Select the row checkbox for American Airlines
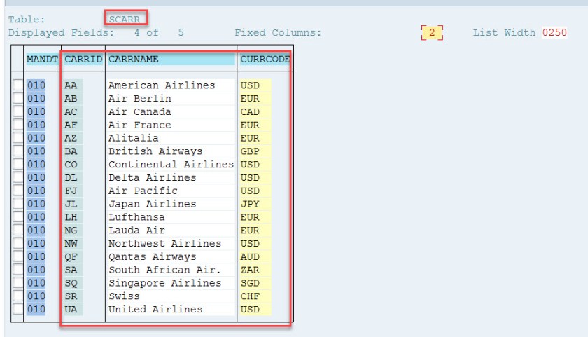 [x=18, y=85]
